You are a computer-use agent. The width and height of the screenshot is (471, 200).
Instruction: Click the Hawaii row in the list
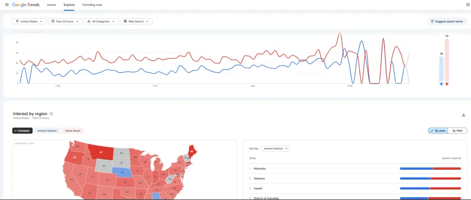(x=355, y=189)
